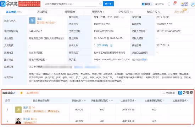Click the registration number 110116019265116
The height and width of the screenshot is (127, 195).
[104, 31]
